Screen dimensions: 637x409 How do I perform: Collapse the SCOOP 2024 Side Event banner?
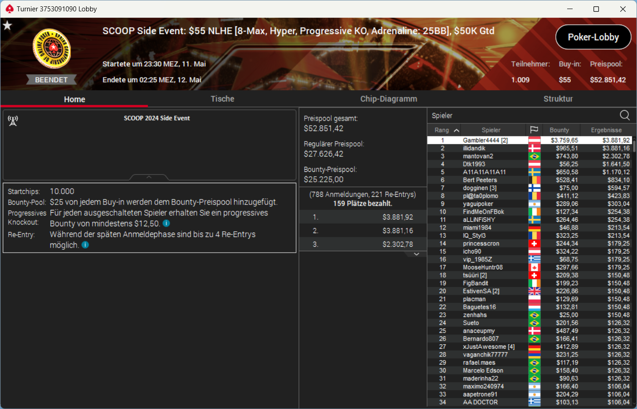[x=149, y=177]
